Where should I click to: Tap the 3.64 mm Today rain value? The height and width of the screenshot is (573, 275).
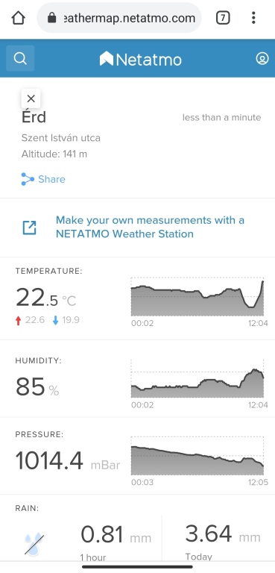[x=223, y=534]
